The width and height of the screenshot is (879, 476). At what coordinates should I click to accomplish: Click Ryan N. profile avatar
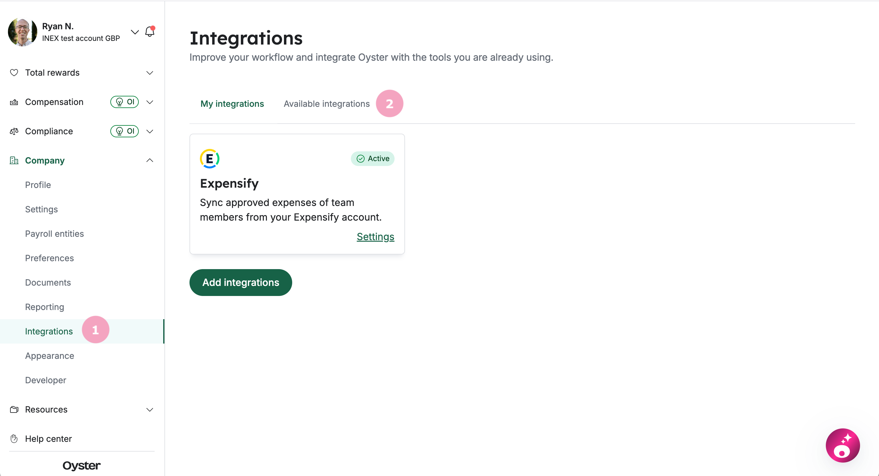23,32
